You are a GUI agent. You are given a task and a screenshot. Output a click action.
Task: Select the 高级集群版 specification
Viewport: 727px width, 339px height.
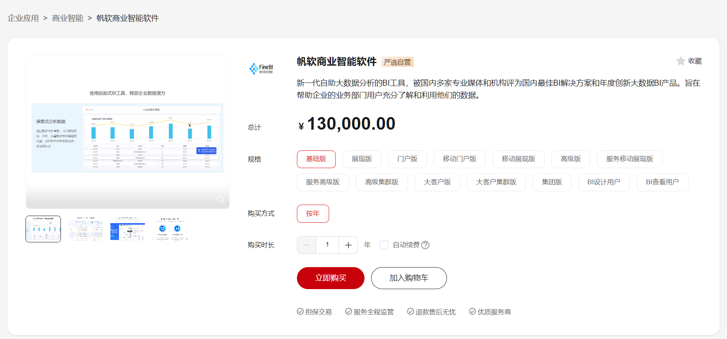pyautogui.click(x=382, y=182)
